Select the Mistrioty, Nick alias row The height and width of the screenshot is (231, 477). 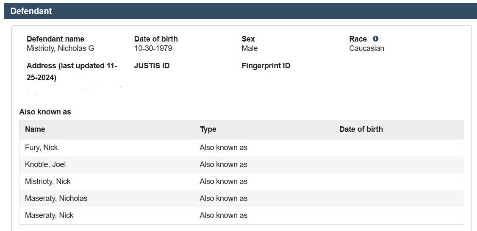241,182
